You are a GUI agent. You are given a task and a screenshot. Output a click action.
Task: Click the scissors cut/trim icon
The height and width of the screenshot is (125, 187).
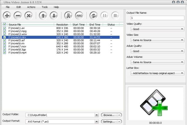(68, 16)
